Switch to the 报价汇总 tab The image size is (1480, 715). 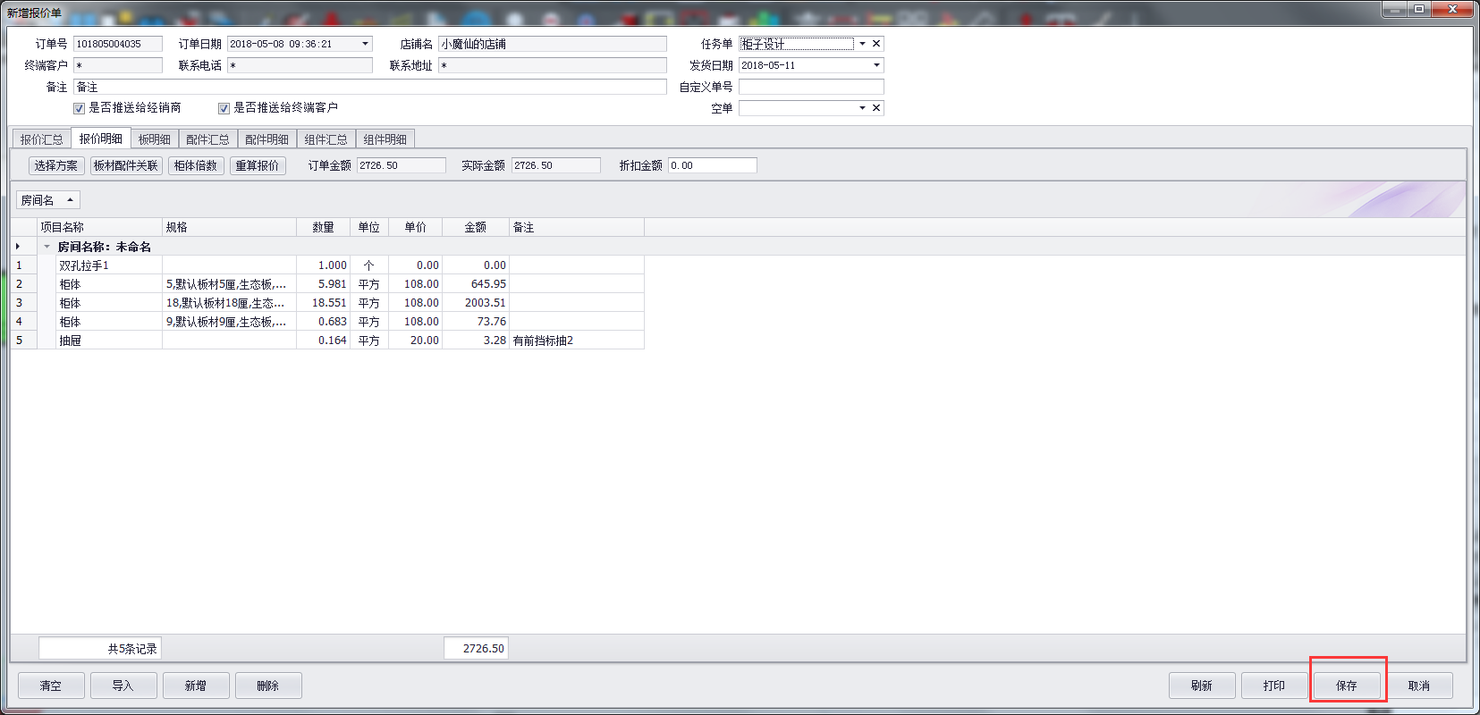pos(41,139)
